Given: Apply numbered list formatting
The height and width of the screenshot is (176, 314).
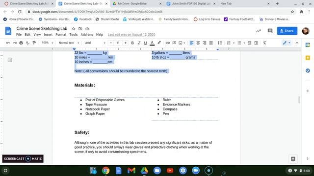Looking at the screenshot, I should pyautogui.click(x=229, y=43).
